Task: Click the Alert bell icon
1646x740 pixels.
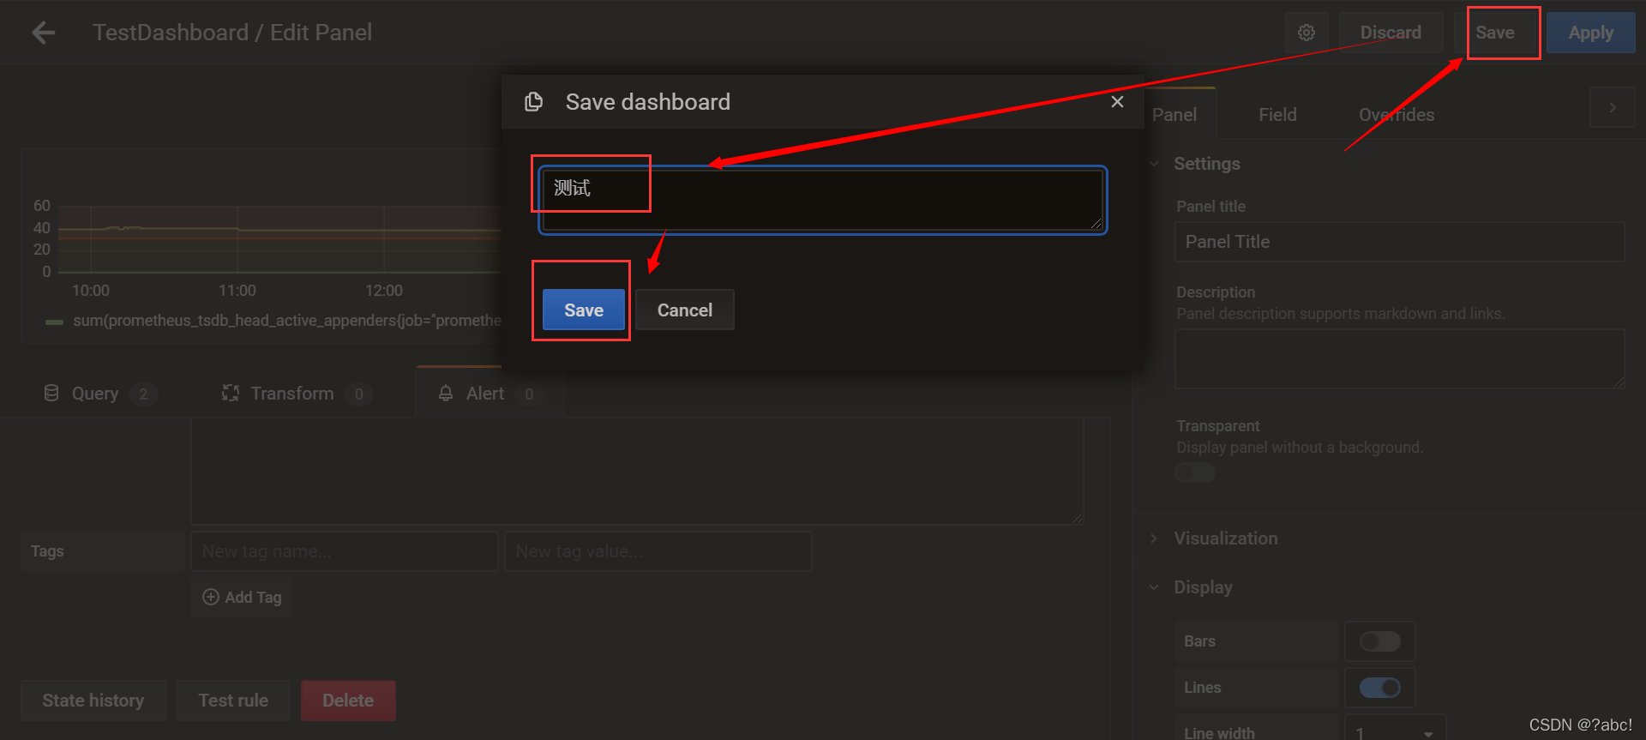Action: point(446,393)
